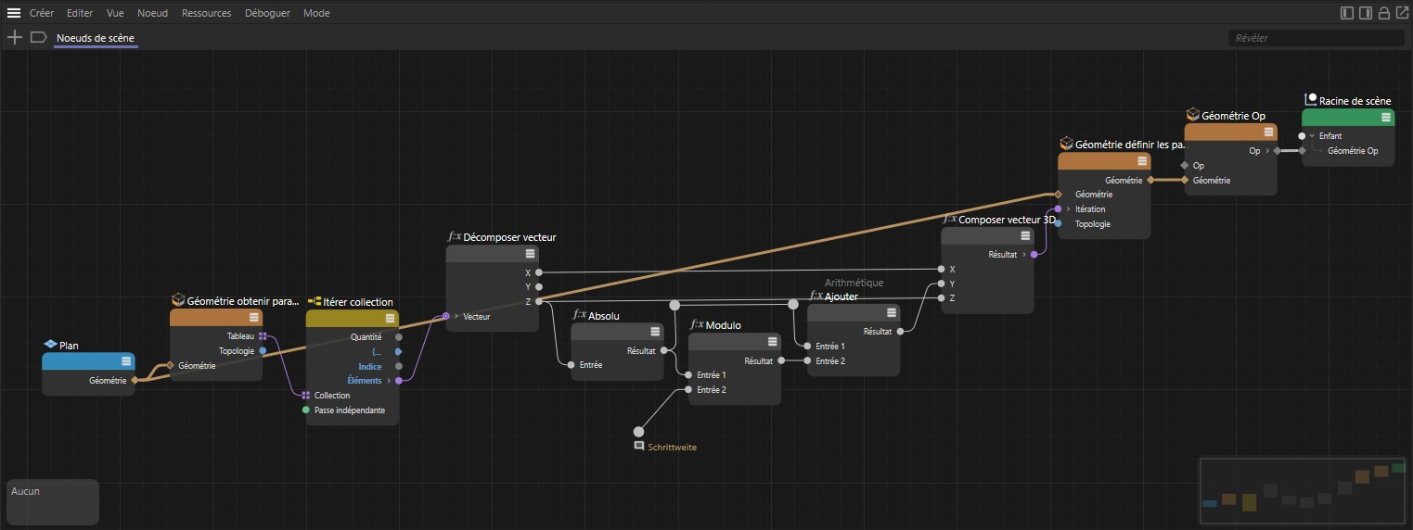Image resolution: width=1413 pixels, height=530 pixels.
Task: Click the Absolu node's menu icon
Action: point(655,333)
